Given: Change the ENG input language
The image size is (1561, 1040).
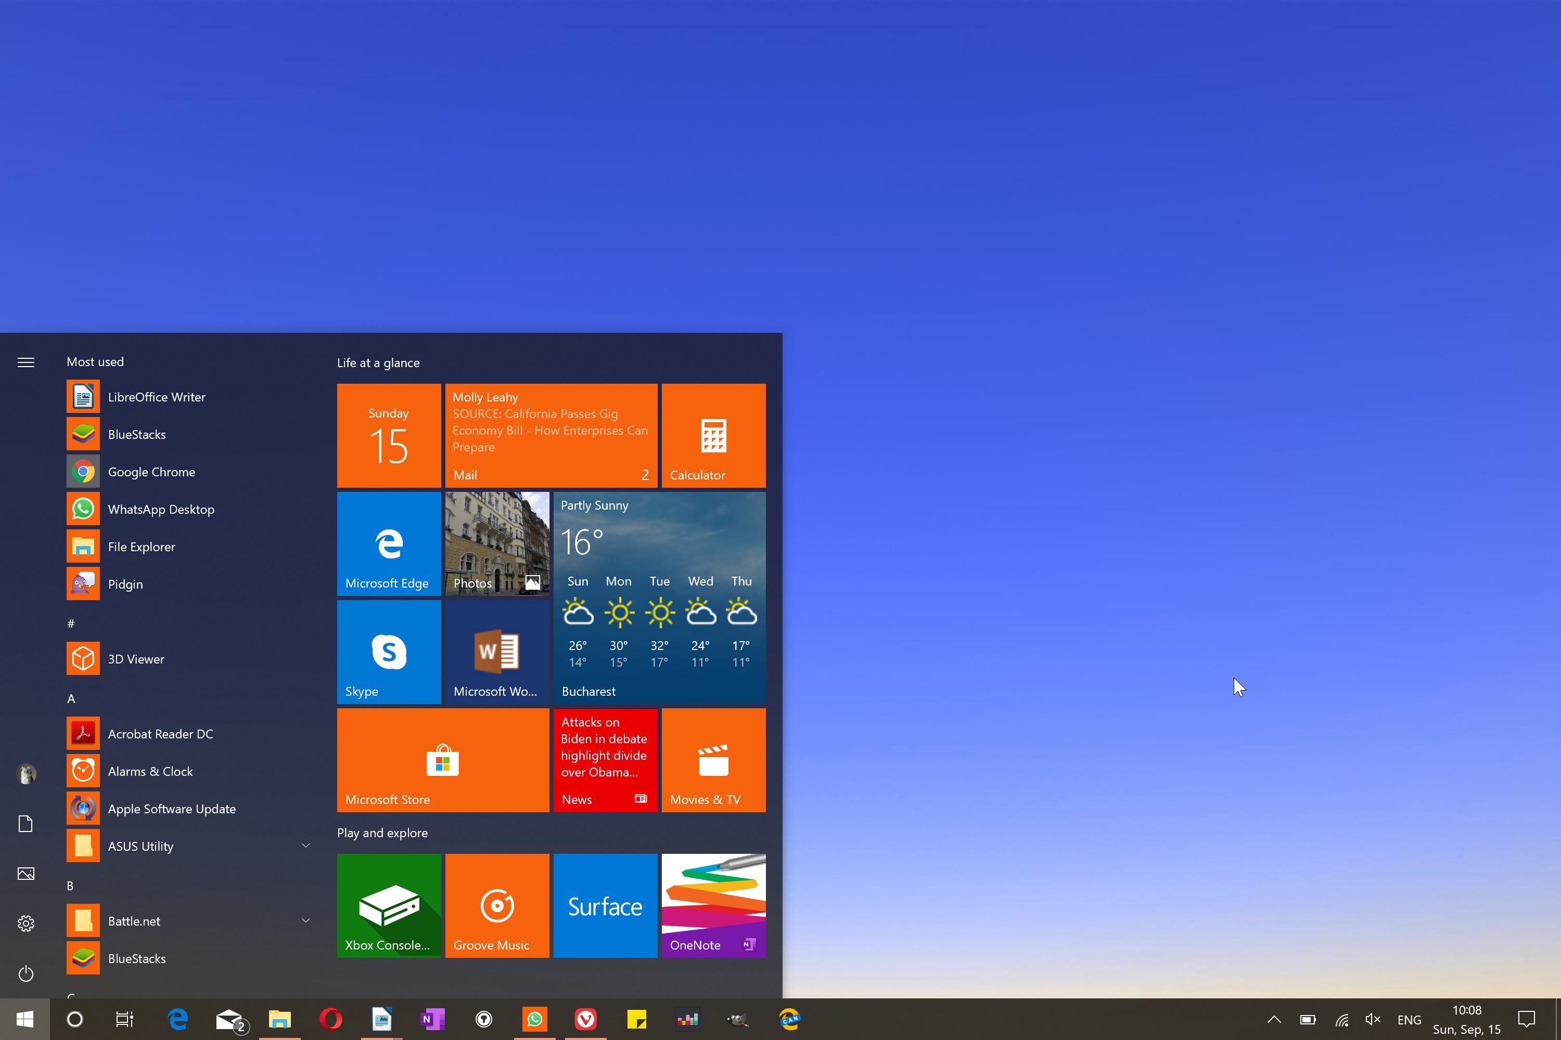Looking at the screenshot, I should tap(1409, 1019).
